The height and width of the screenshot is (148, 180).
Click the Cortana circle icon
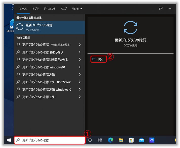(90, 140)
